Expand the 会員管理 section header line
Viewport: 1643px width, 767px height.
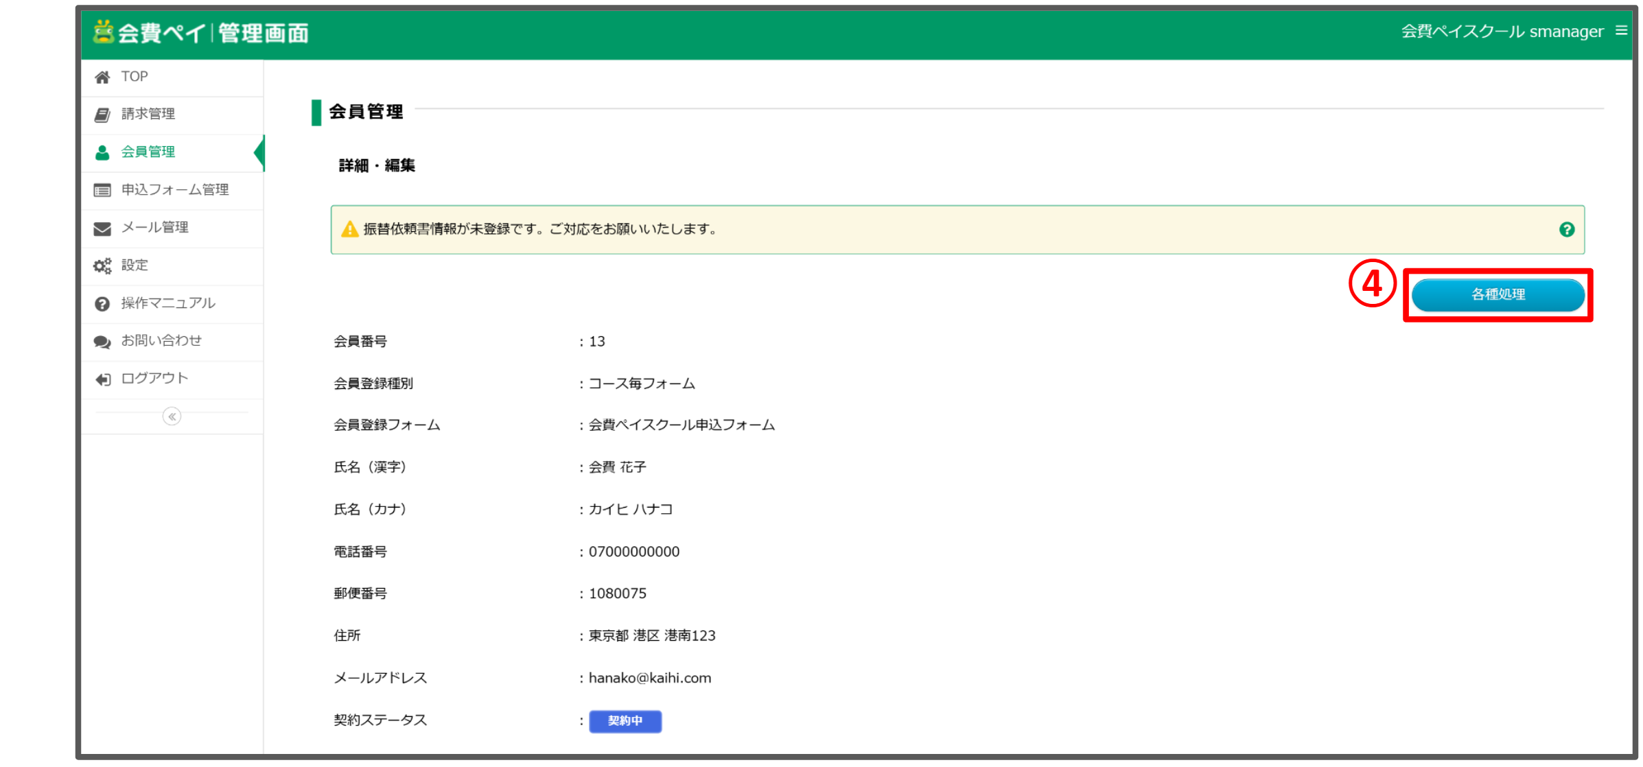(x=367, y=112)
